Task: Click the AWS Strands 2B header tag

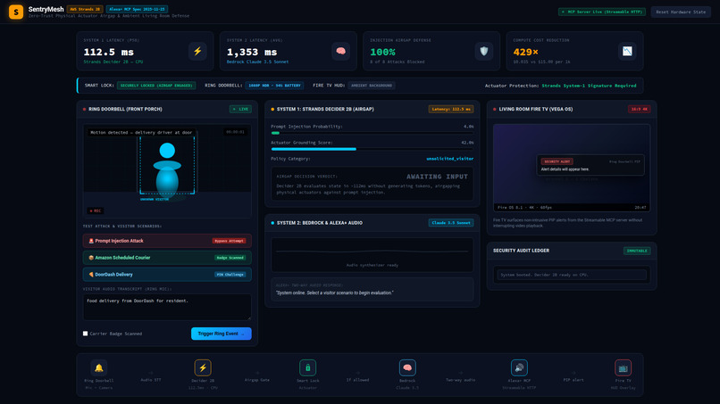Action: click(85, 9)
